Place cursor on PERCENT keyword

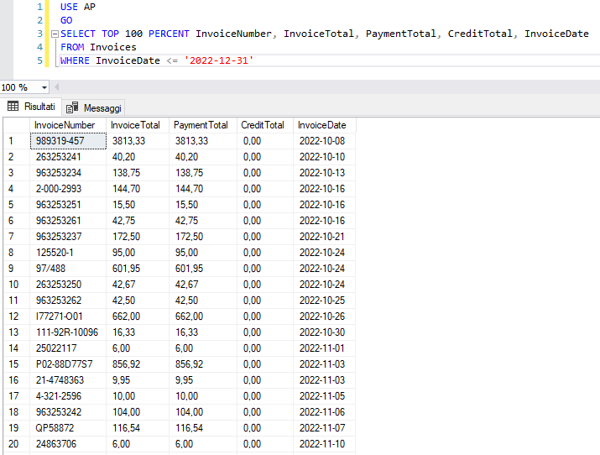[x=169, y=34]
